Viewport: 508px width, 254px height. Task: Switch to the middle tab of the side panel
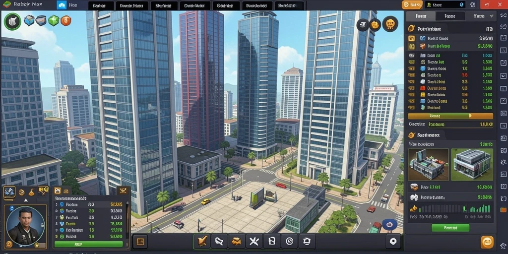(x=450, y=16)
